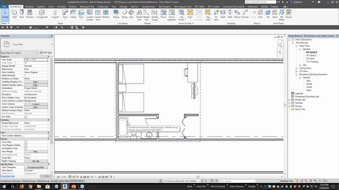
Task: Expand the Families node in Project Browser
Action: coord(290,103)
